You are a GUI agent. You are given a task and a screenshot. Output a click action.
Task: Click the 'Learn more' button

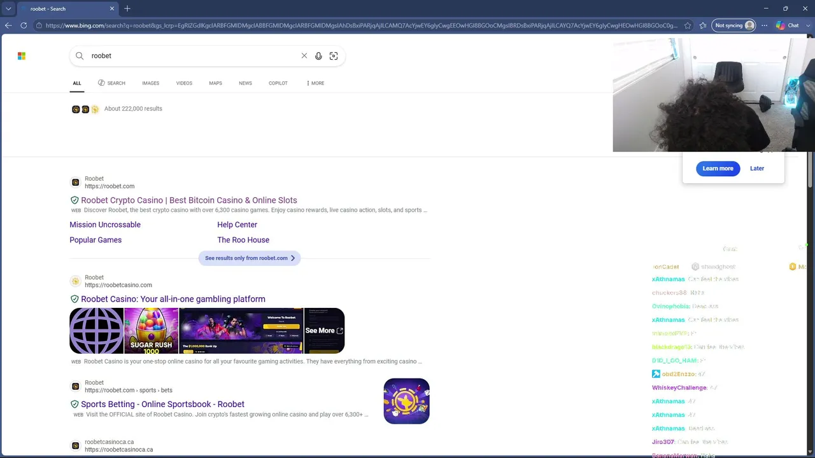[x=718, y=169]
